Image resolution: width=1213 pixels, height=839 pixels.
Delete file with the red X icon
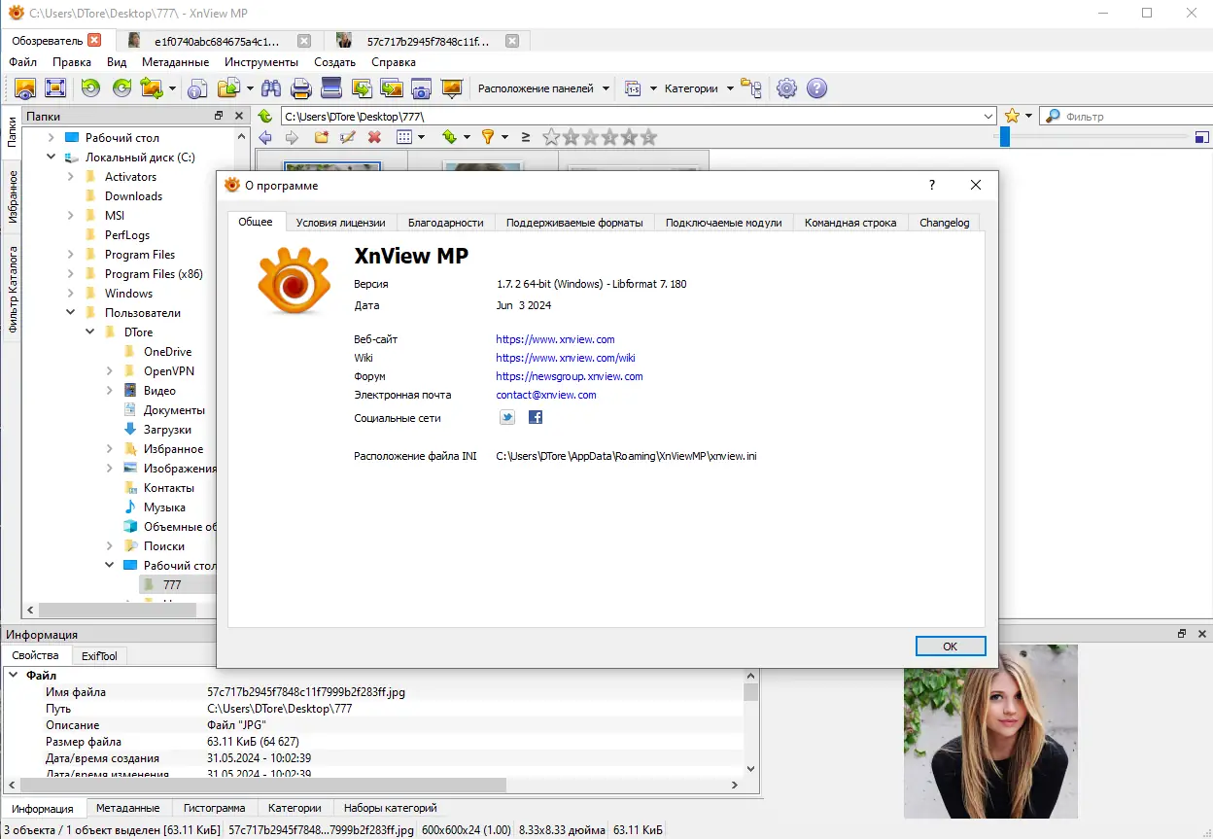(x=374, y=137)
